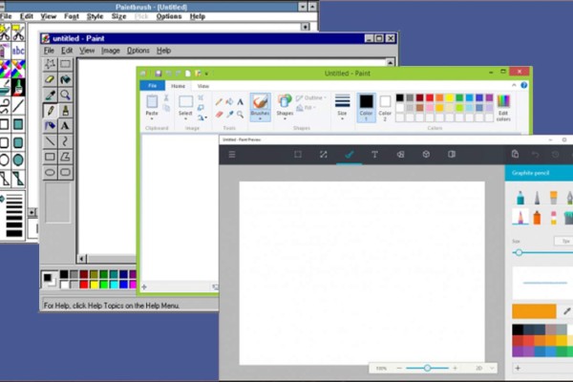Open the Style menu in Paintbrush

pyautogui.click(x=95, y=16)
